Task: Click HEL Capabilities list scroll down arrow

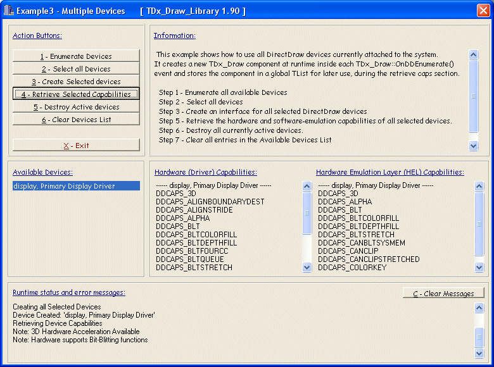Action: 479,268
